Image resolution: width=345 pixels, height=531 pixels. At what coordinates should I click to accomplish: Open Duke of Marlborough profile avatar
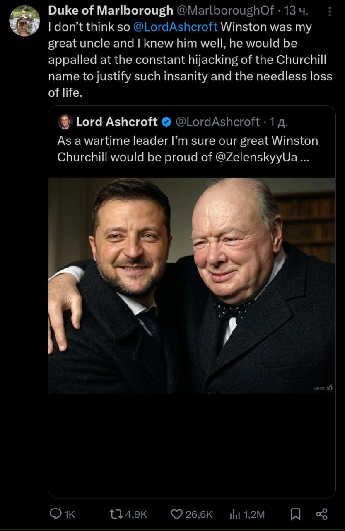coord(24,21)
